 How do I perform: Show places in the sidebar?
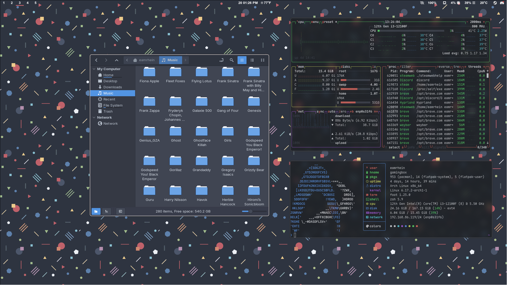click(x=96, y=211)
